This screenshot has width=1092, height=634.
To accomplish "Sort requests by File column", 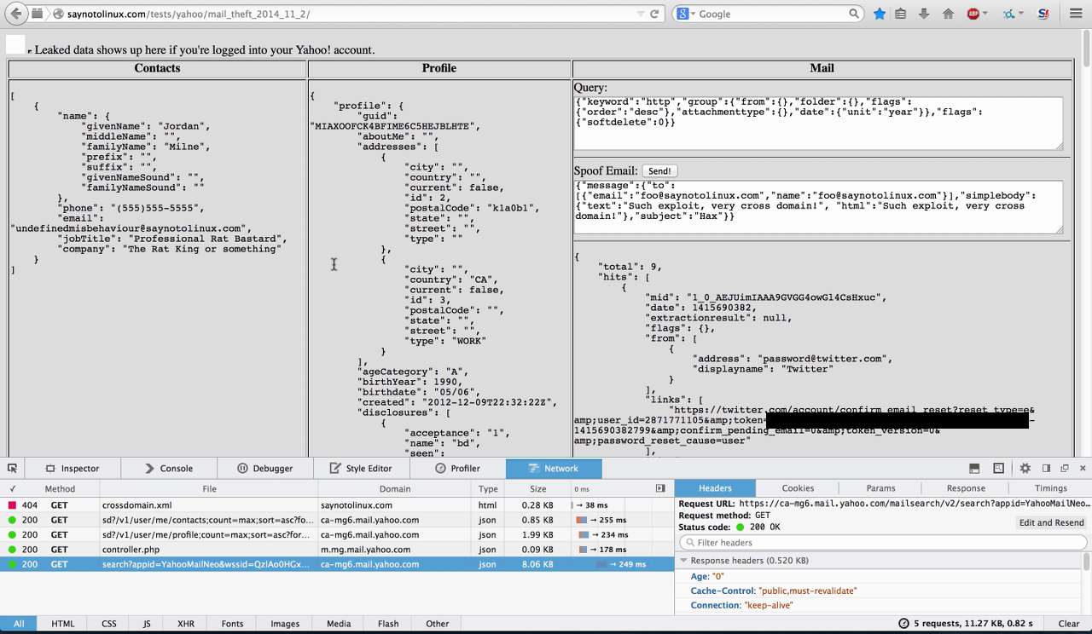I will (x=209, y=488).
